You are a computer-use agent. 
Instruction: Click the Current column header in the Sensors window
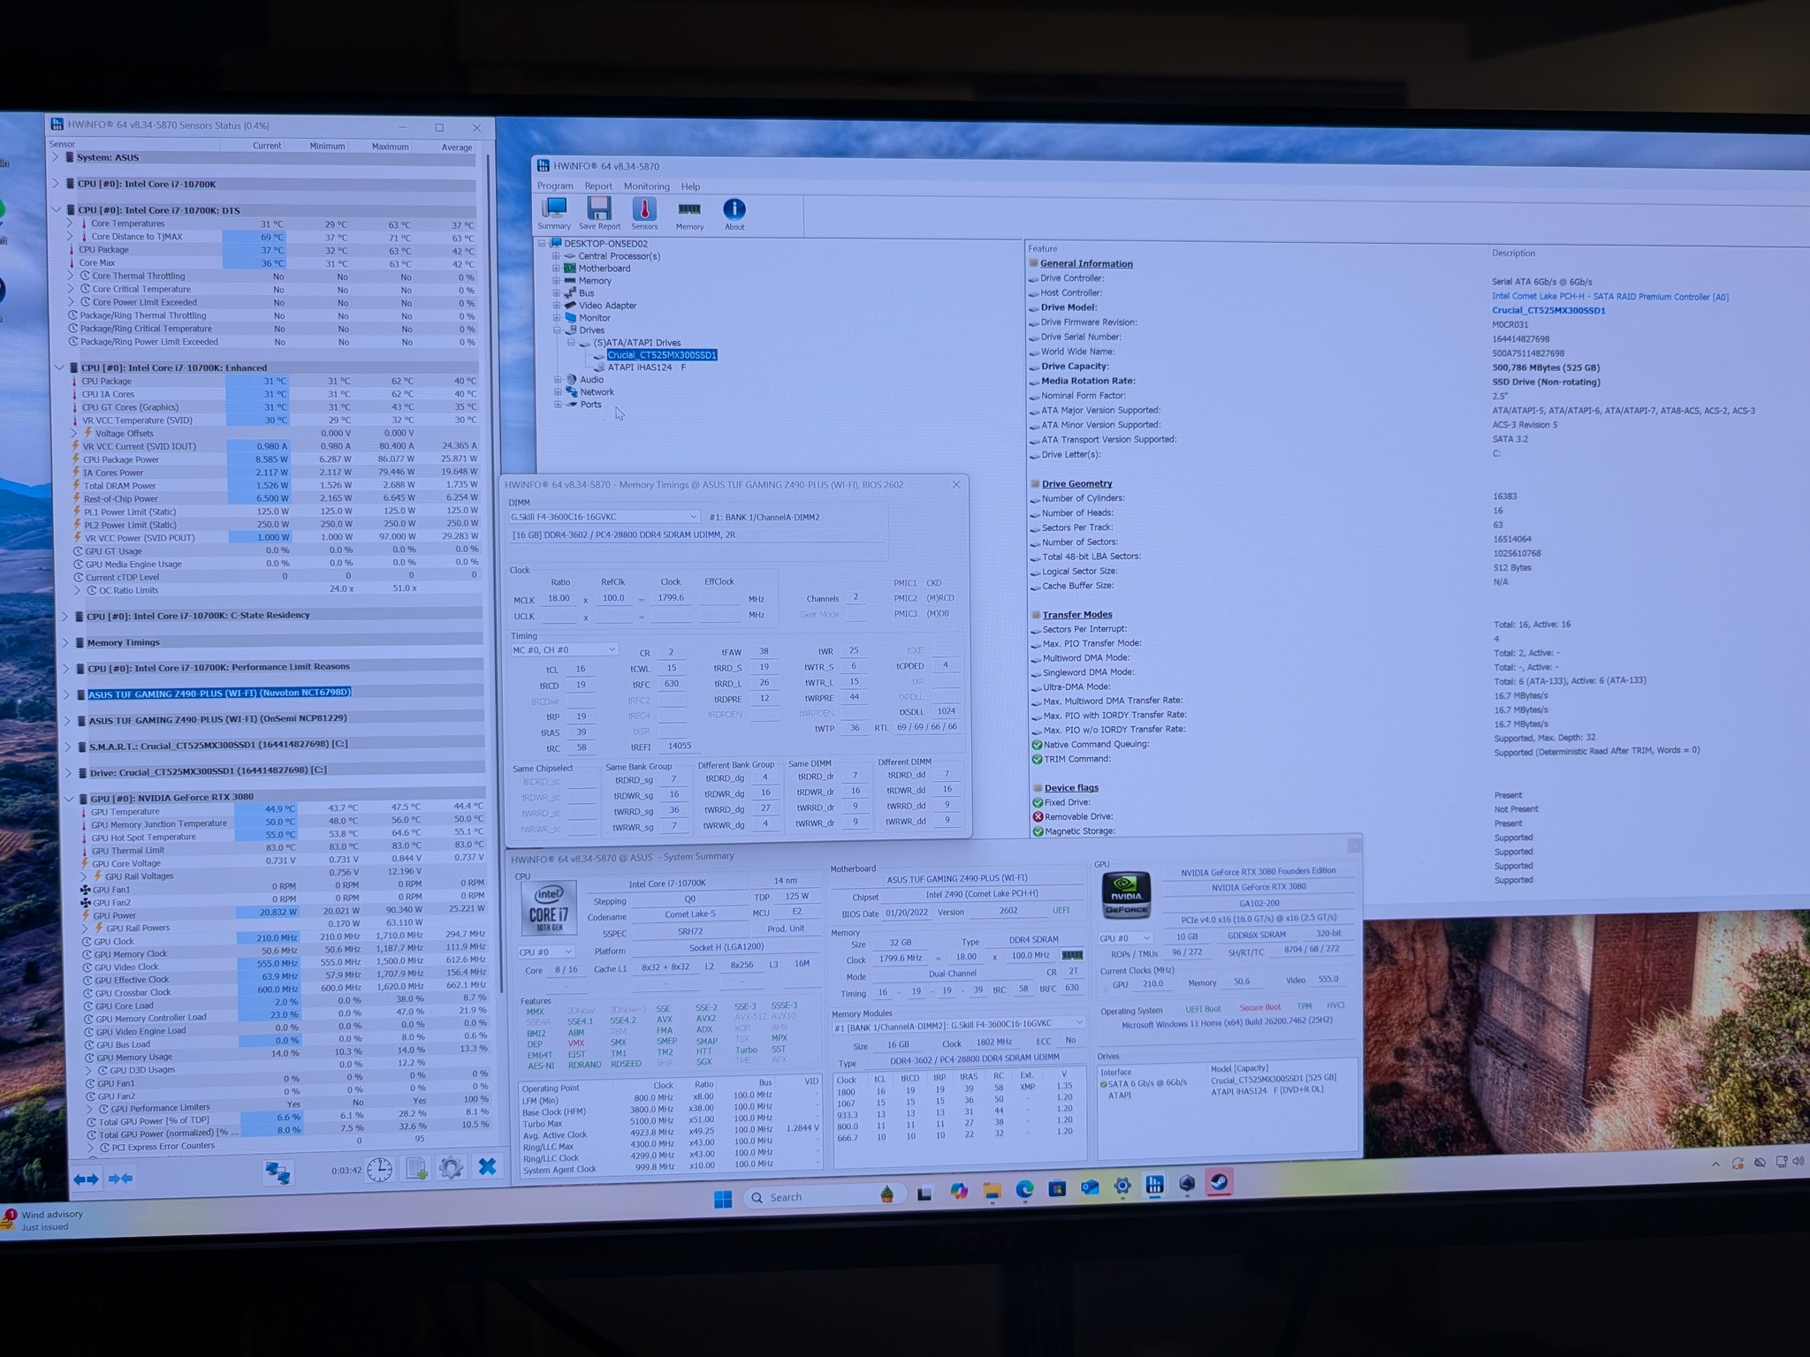click(266, 146)
